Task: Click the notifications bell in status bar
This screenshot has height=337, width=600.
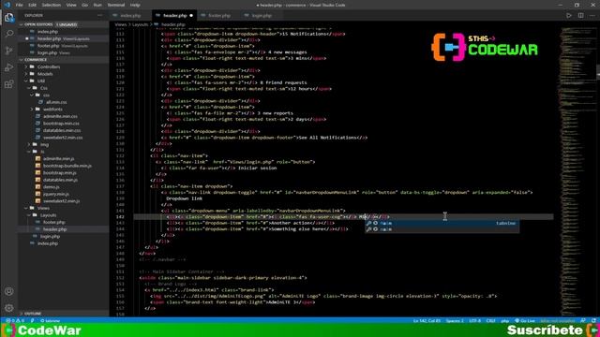Action: click(x=593, y=321)
